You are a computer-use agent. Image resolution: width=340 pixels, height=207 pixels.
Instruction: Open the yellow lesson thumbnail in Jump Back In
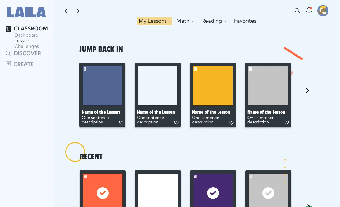click(x=213, y=86)
